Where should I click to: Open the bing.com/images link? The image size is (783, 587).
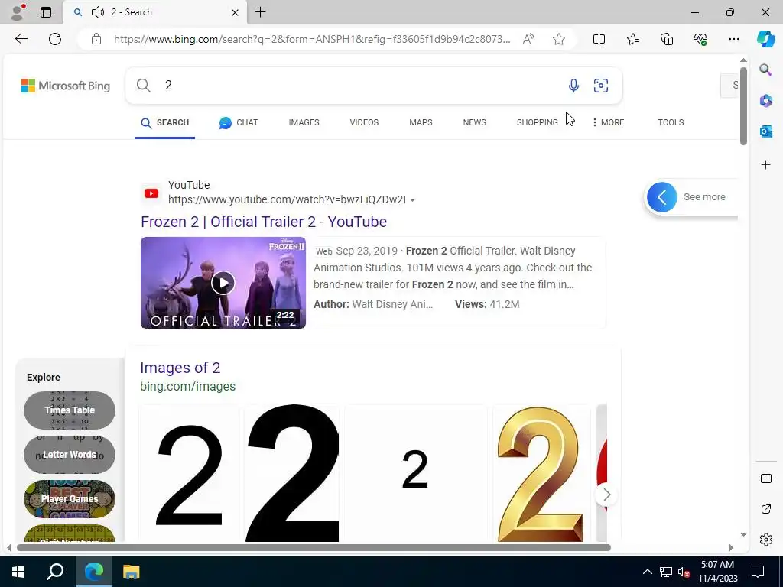(x=188, y=386)
